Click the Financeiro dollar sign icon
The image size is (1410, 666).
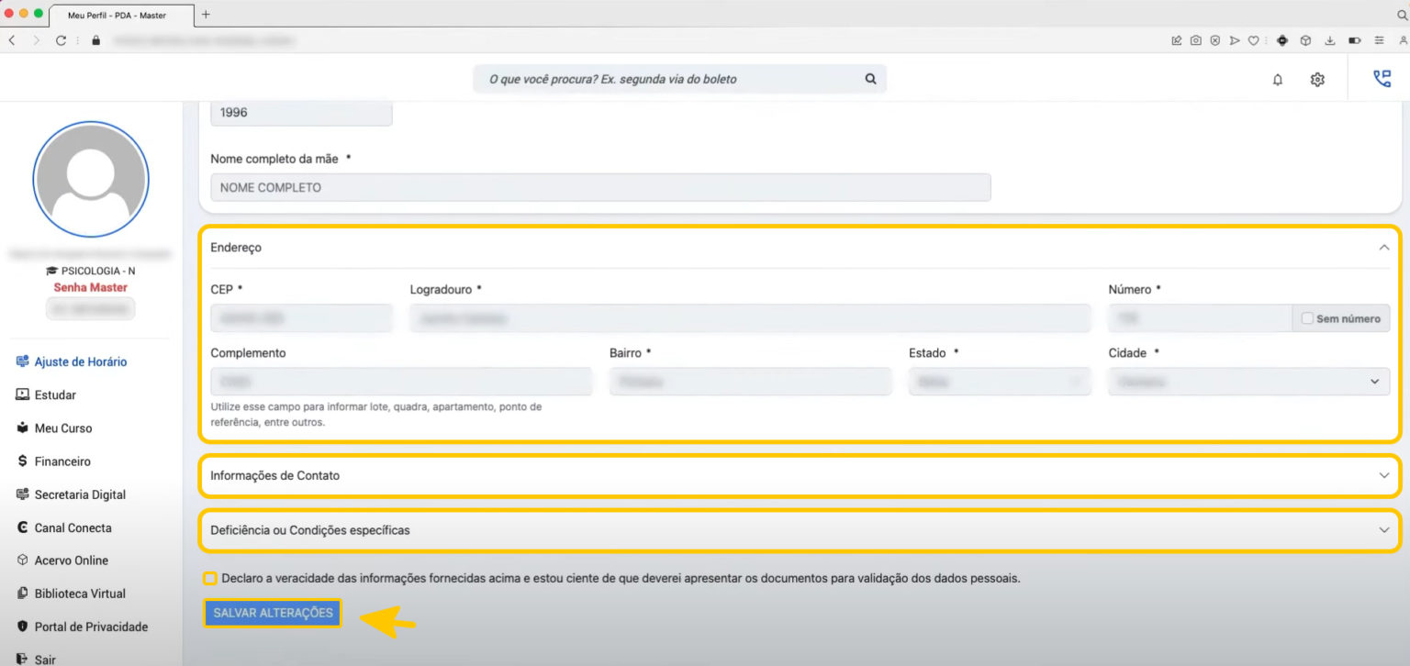tap(23, 461)
